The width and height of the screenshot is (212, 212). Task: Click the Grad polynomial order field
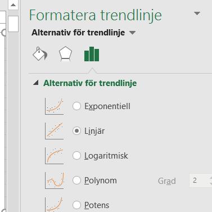pyautogui.click(x=201, y=181)
